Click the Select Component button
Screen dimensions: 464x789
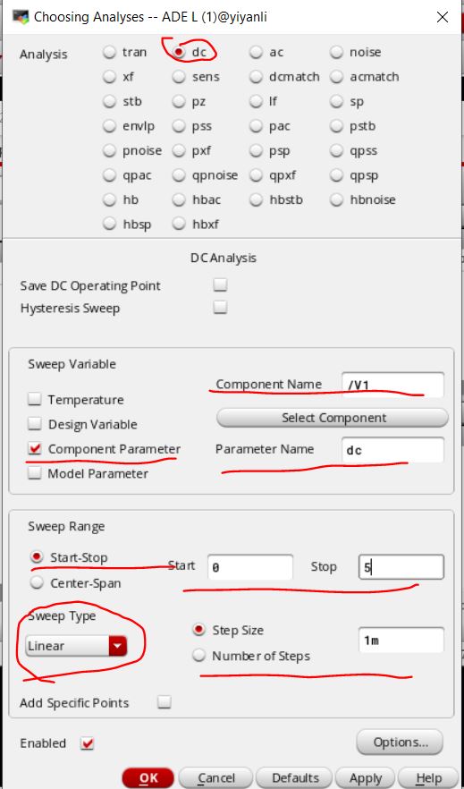pyautogui.click(x=333, y=418)
